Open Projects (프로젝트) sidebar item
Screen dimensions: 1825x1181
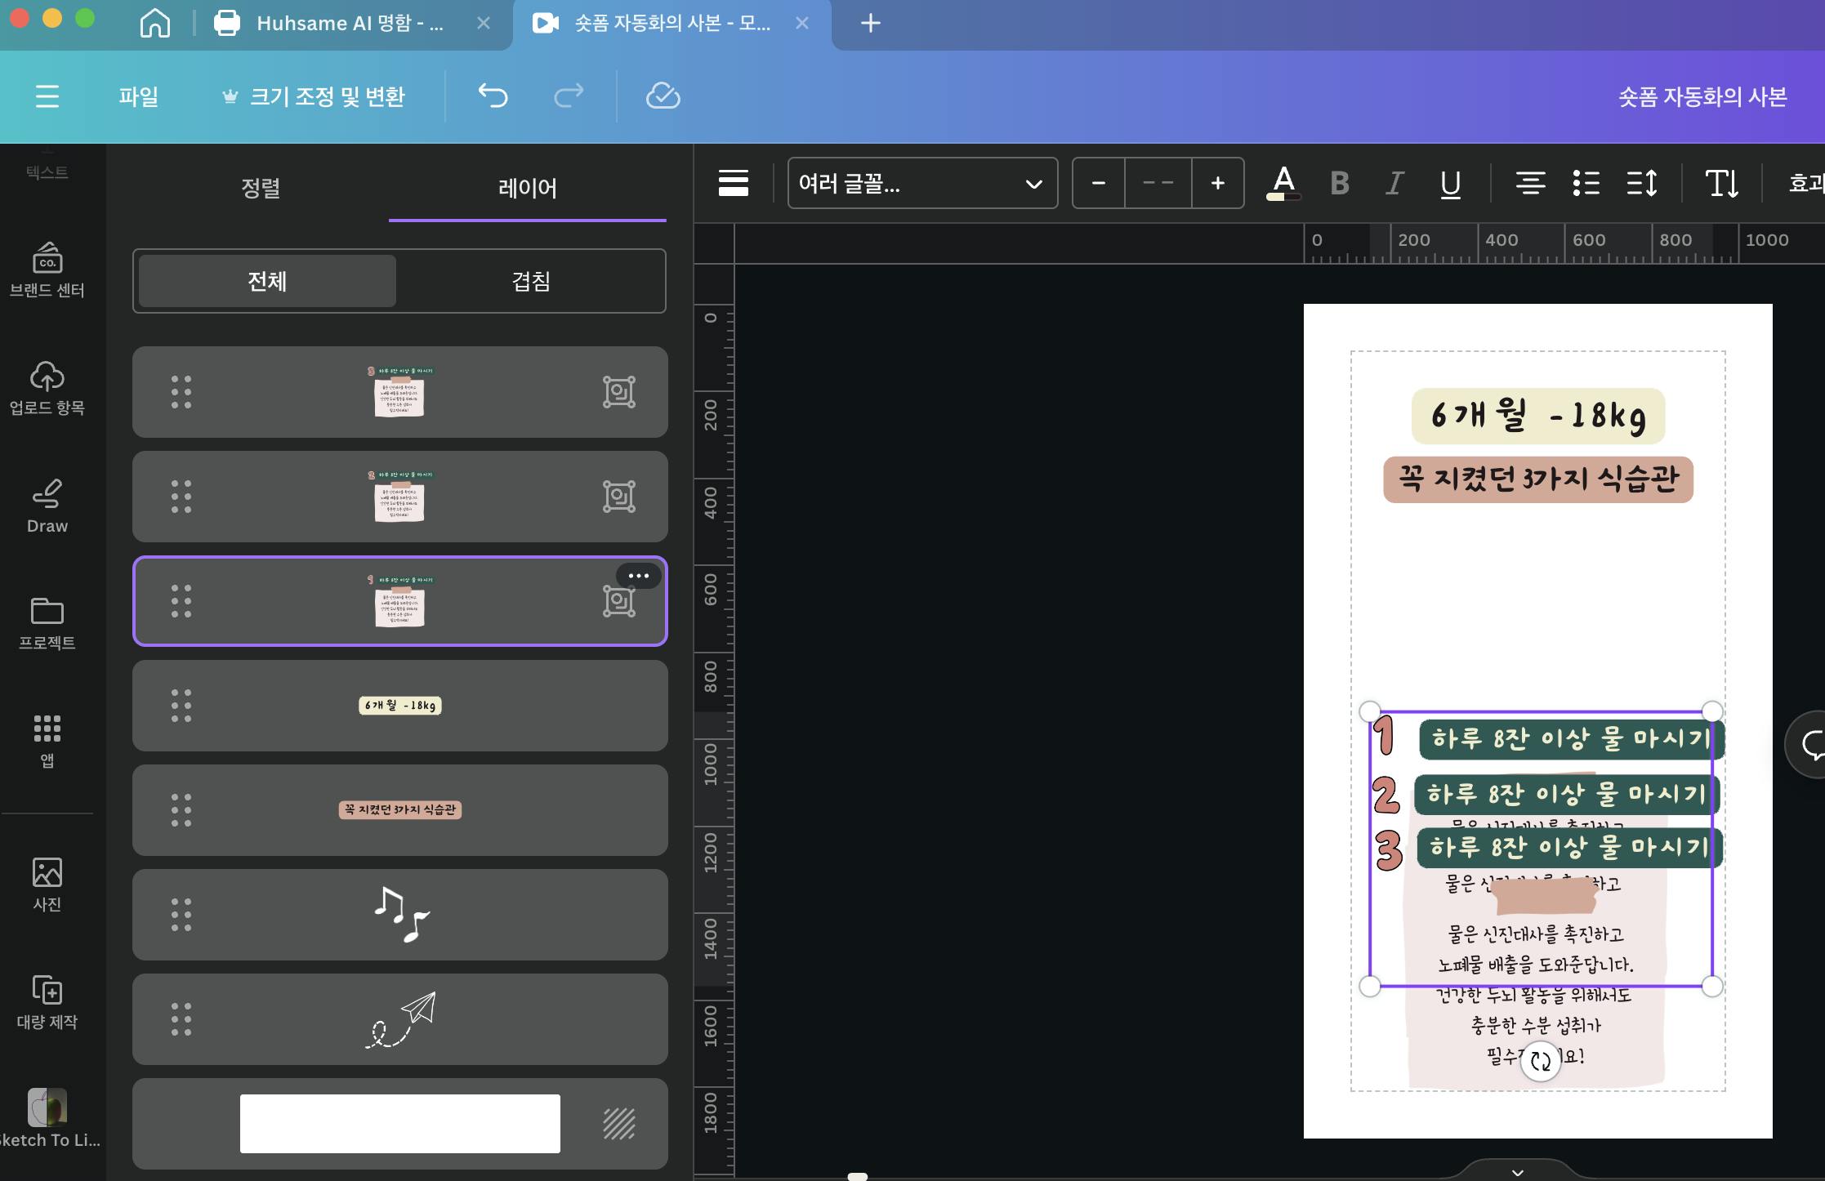point(47,624)
